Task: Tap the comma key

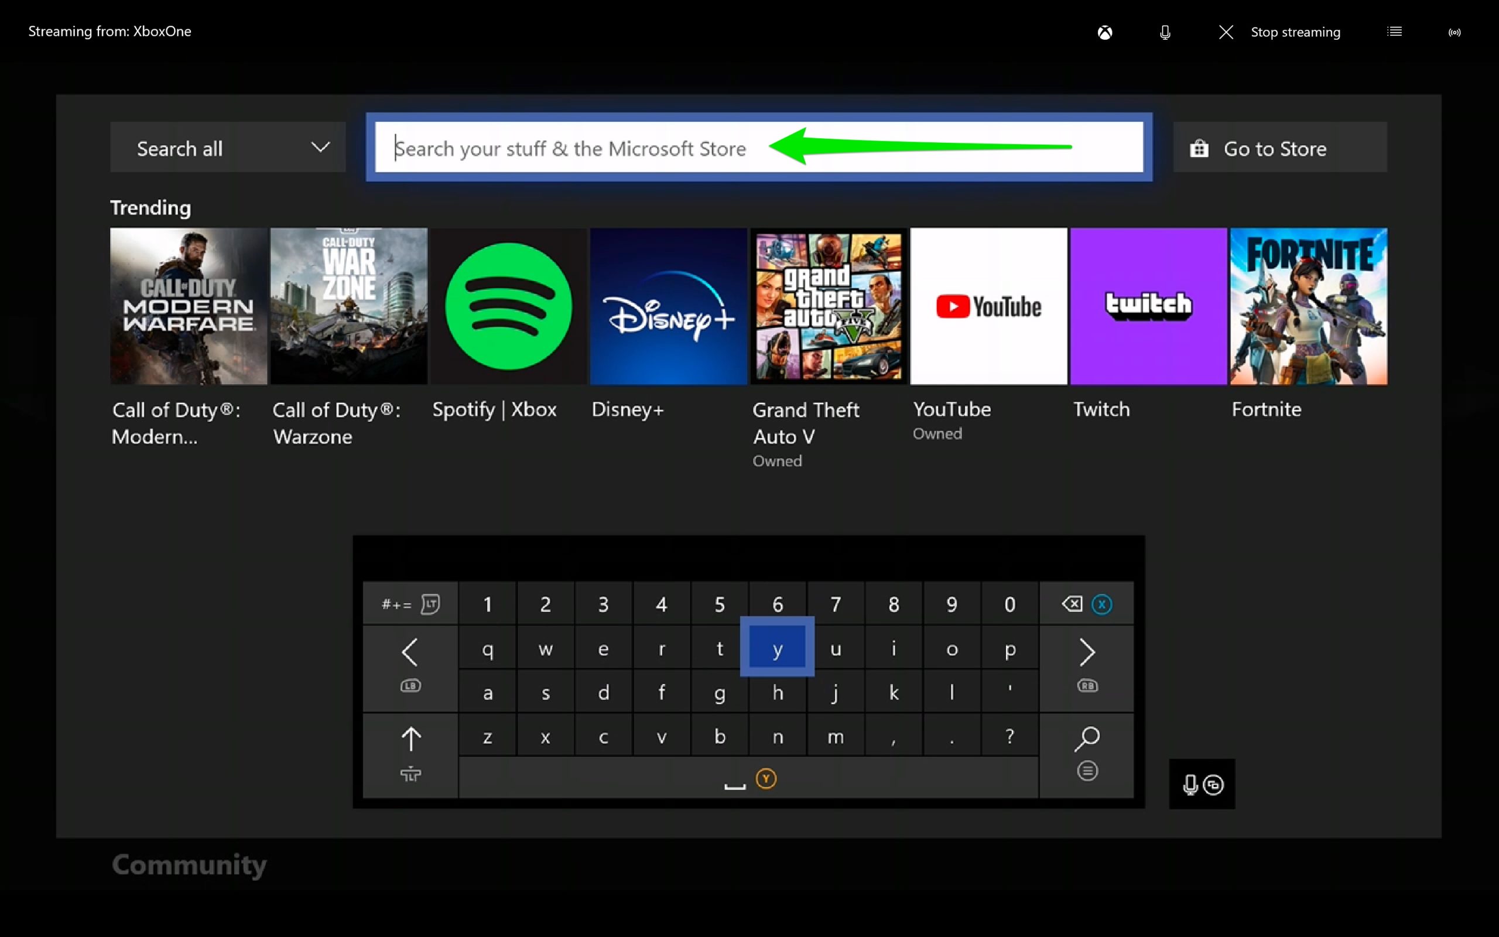Action: click(x=893, y=736)
